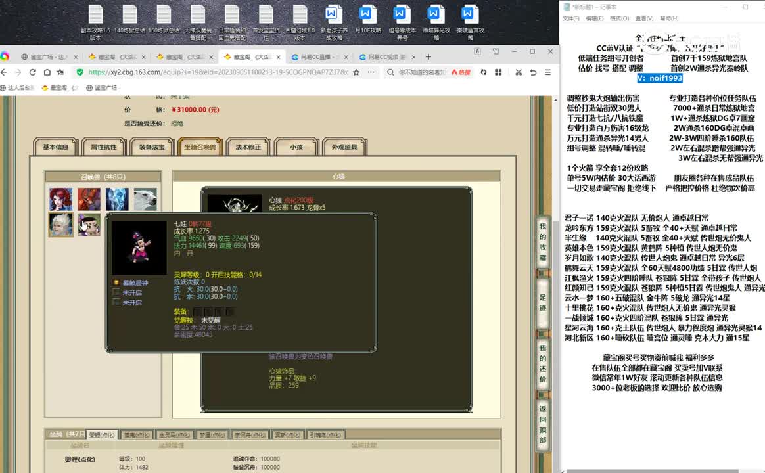Switch to the 属性抗性 tab
Viewport: 765px width, 473px height.
[103, 146]
